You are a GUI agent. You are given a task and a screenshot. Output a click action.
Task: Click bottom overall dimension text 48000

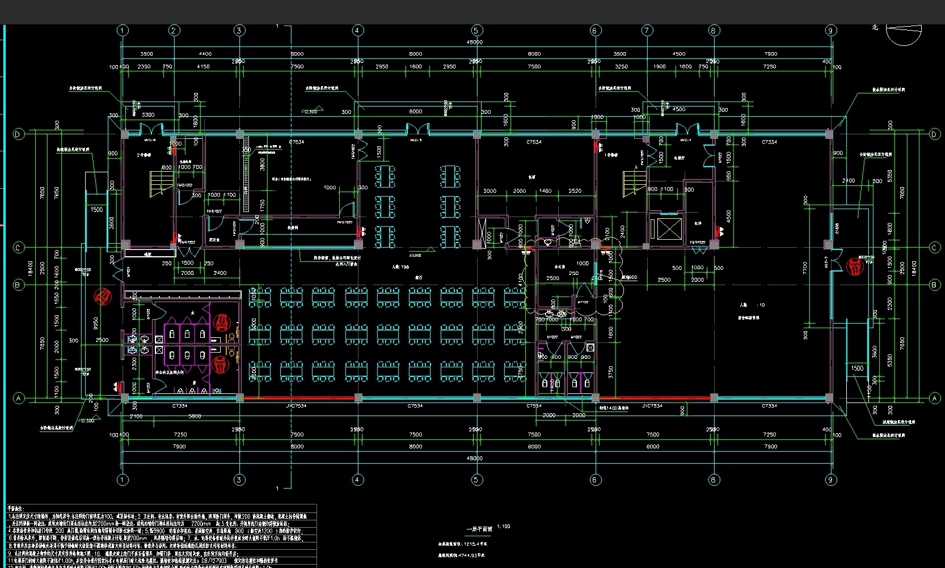pyautogui.click(x=475, y=458)
